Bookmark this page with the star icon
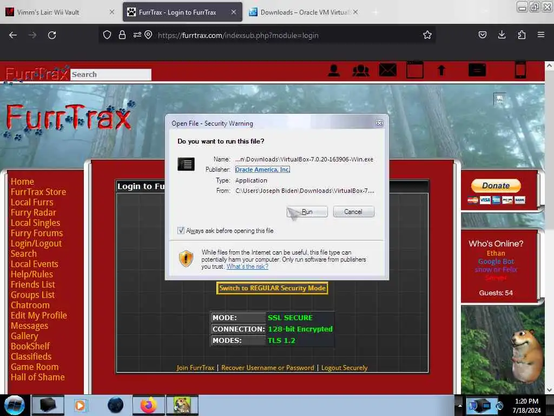 [427, 35]
